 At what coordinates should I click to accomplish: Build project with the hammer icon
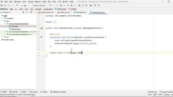17,5
